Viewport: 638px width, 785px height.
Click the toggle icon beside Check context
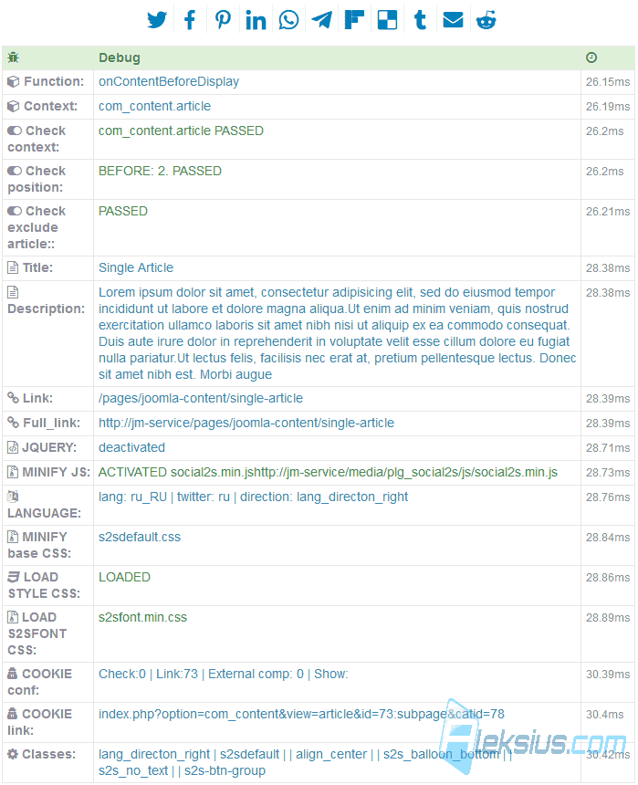pos(15,131)
